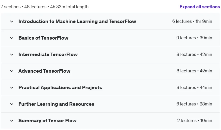Click the Summary of Tensor Flow title
The image size is (221, 130).
[48, 120]
